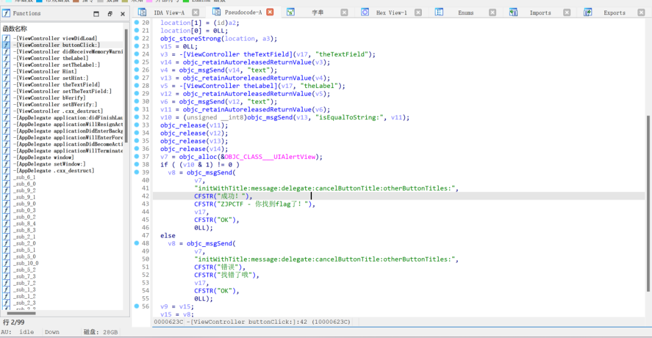Click the Functions list vertical scrollbar
The image size is (652, 338).
click(x=126, y=85)
